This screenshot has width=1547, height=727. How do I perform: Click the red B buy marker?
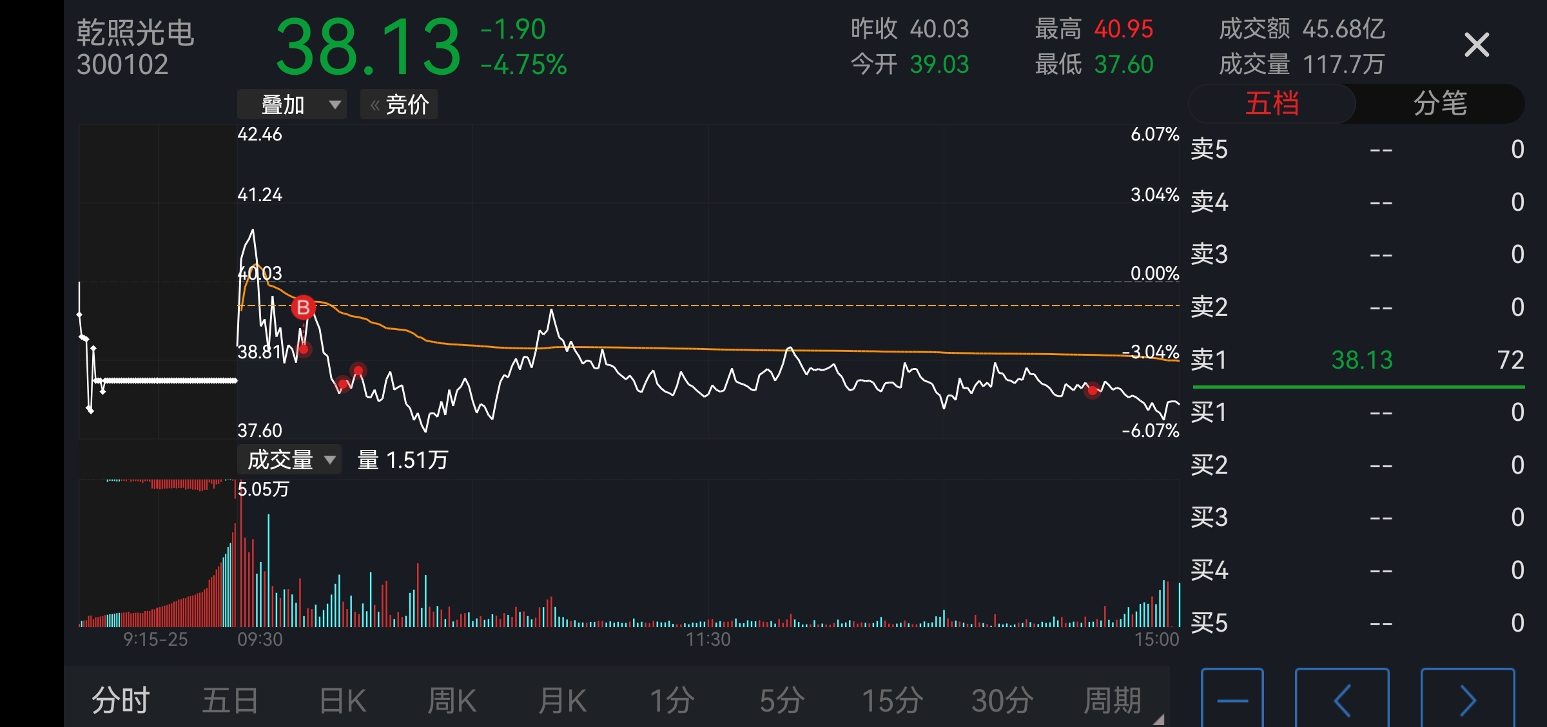[303, 307]
